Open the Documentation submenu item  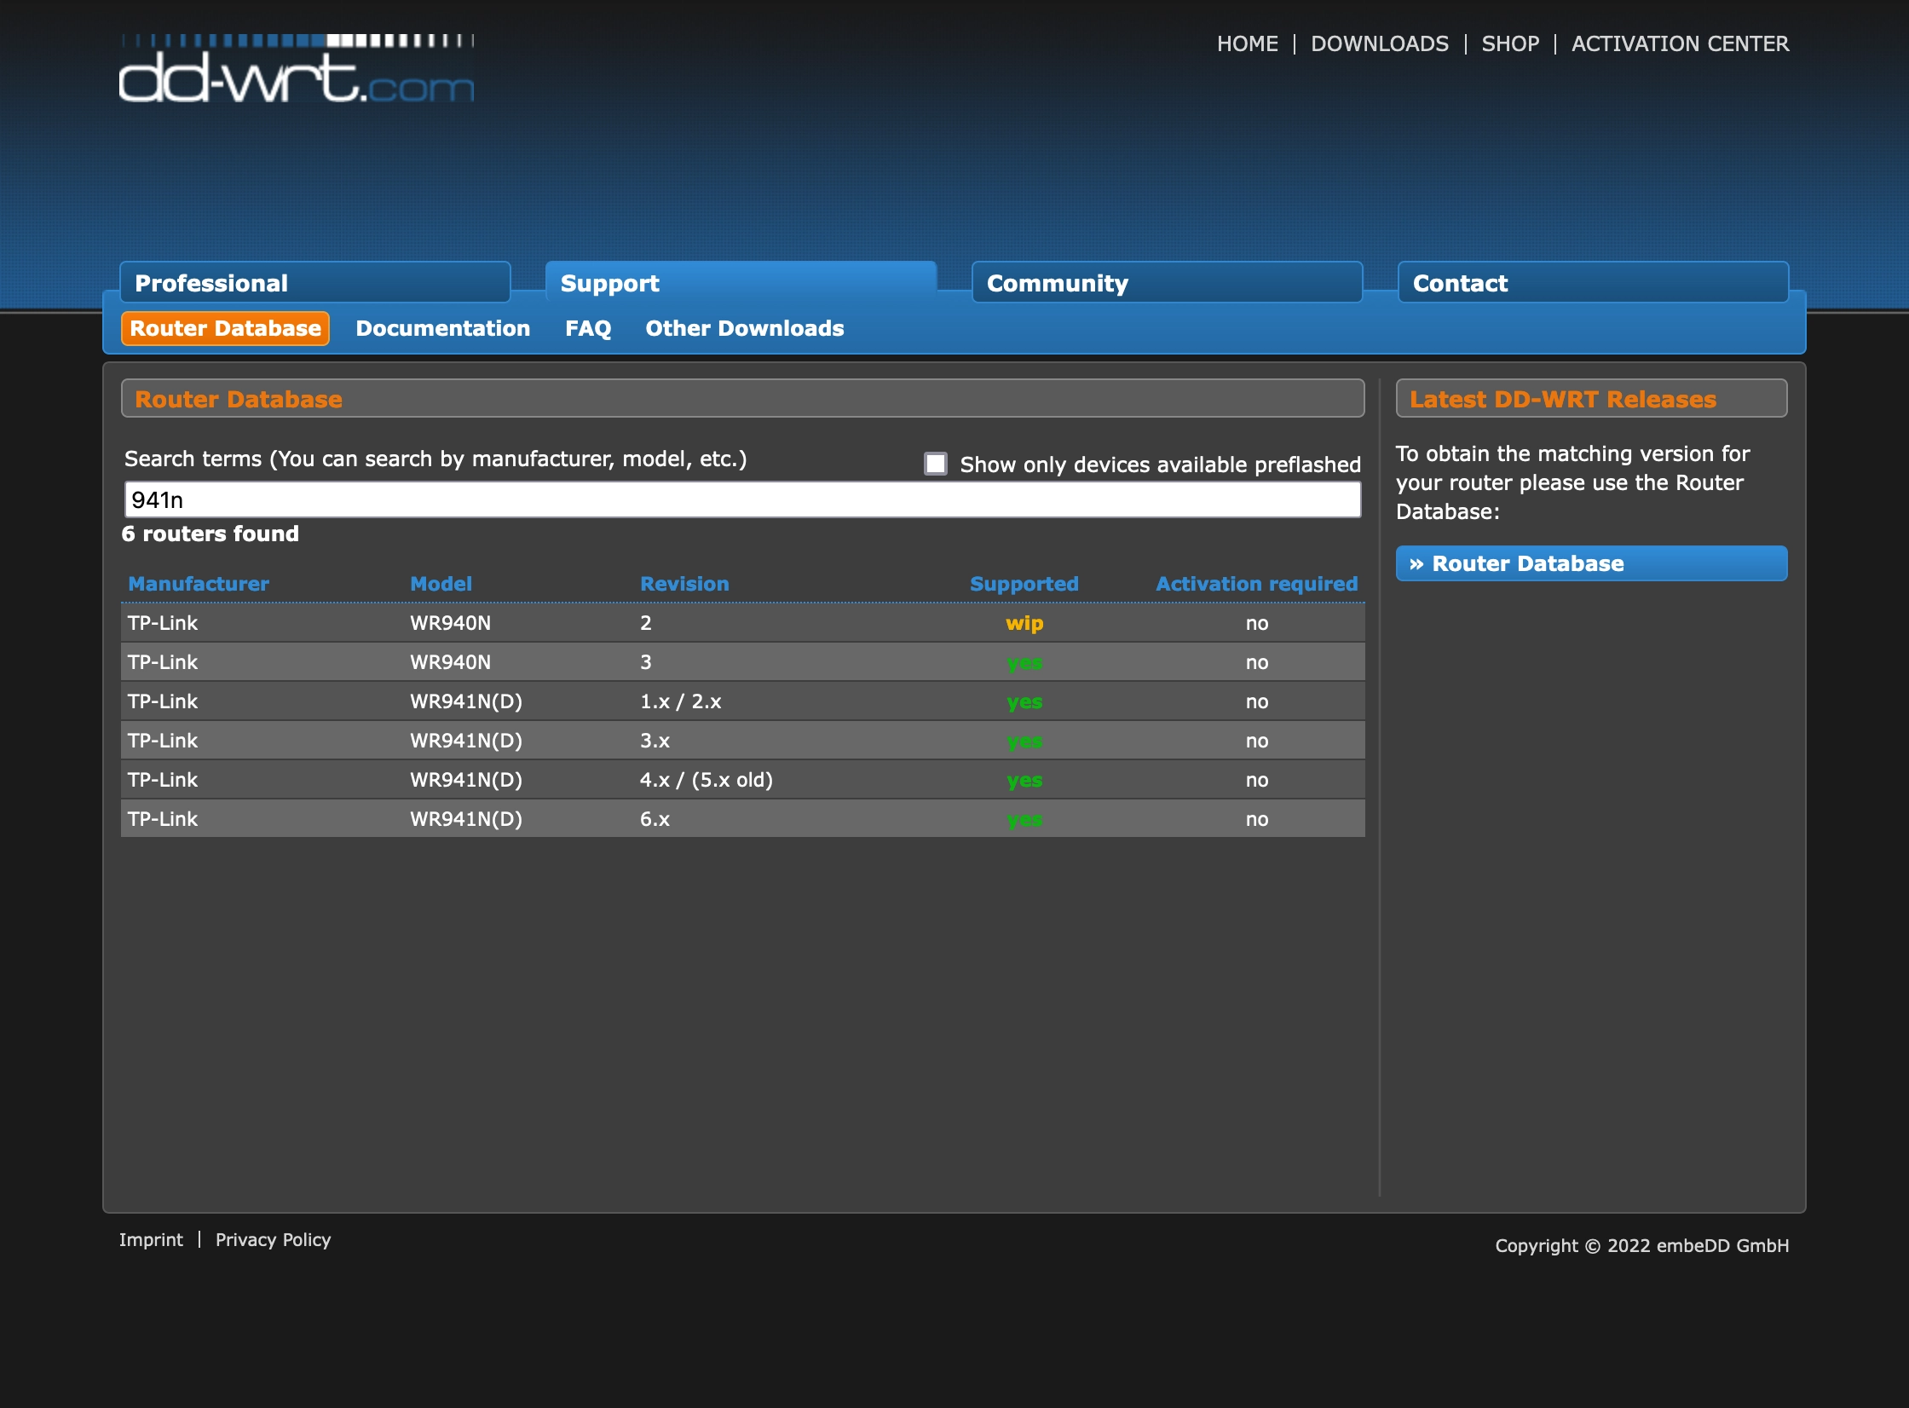(443, 329)
